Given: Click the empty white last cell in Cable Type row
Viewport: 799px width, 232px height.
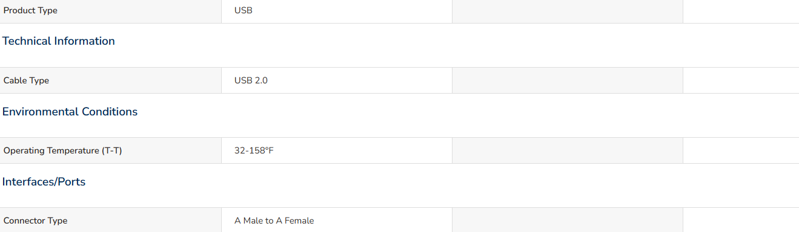Looking at the screenshot, I should [x=741, y=80].
